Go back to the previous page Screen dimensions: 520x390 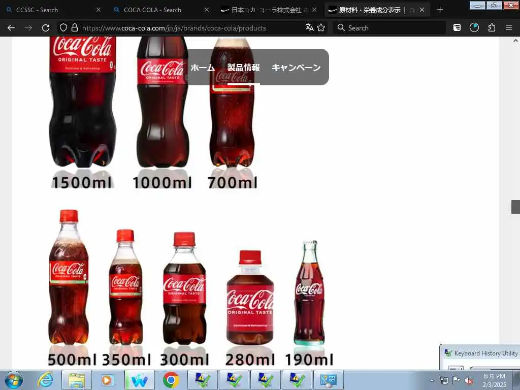11,28
